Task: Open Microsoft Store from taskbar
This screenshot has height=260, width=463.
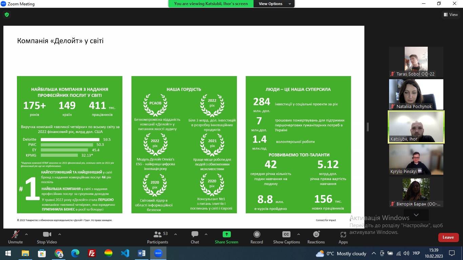Action: (x=42, y=253)
